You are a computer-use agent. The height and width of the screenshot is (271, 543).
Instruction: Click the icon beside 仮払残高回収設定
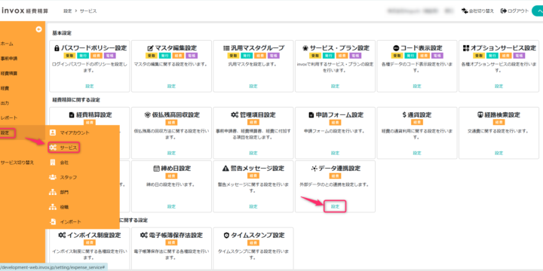(147, 115)
